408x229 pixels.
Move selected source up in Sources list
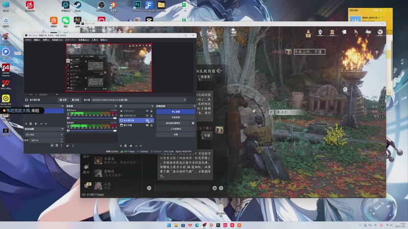click(x=136, y=146)
